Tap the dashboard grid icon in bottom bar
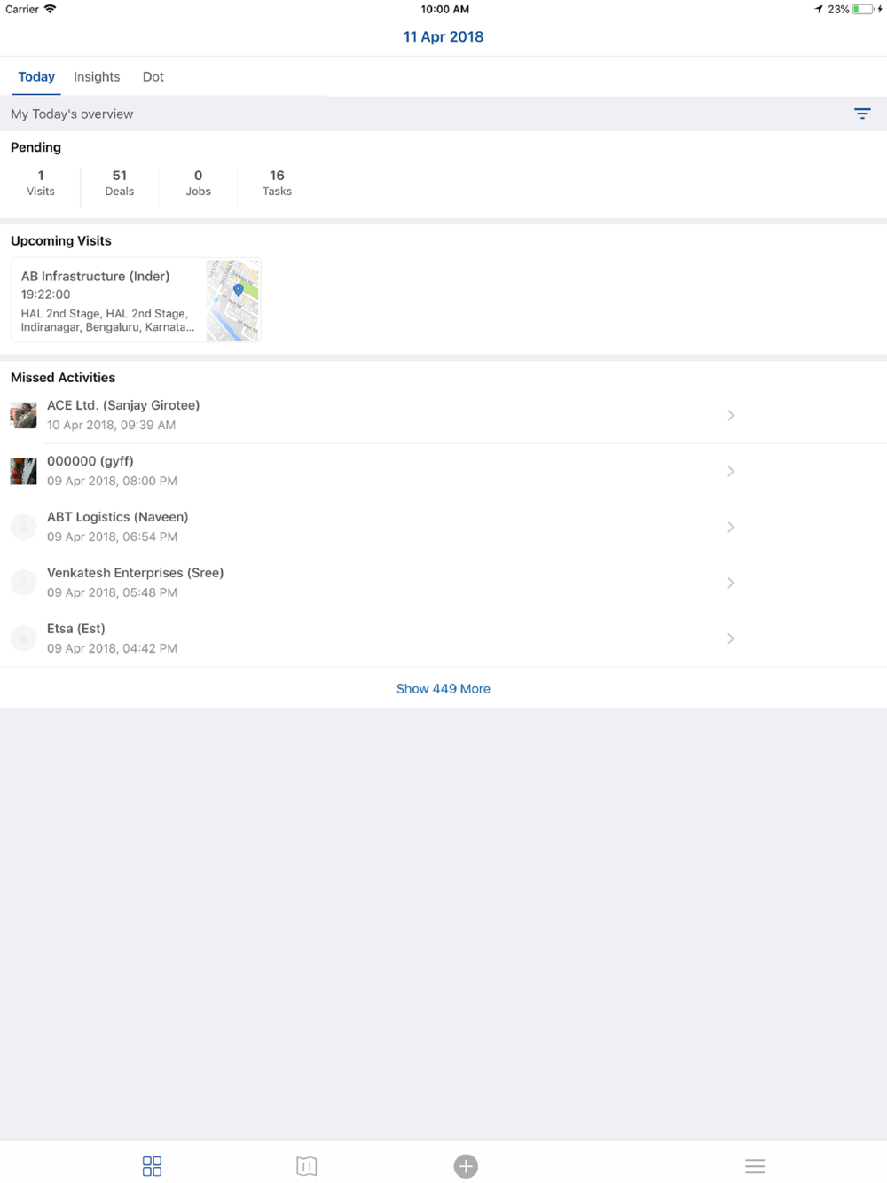 (152, 1165)
